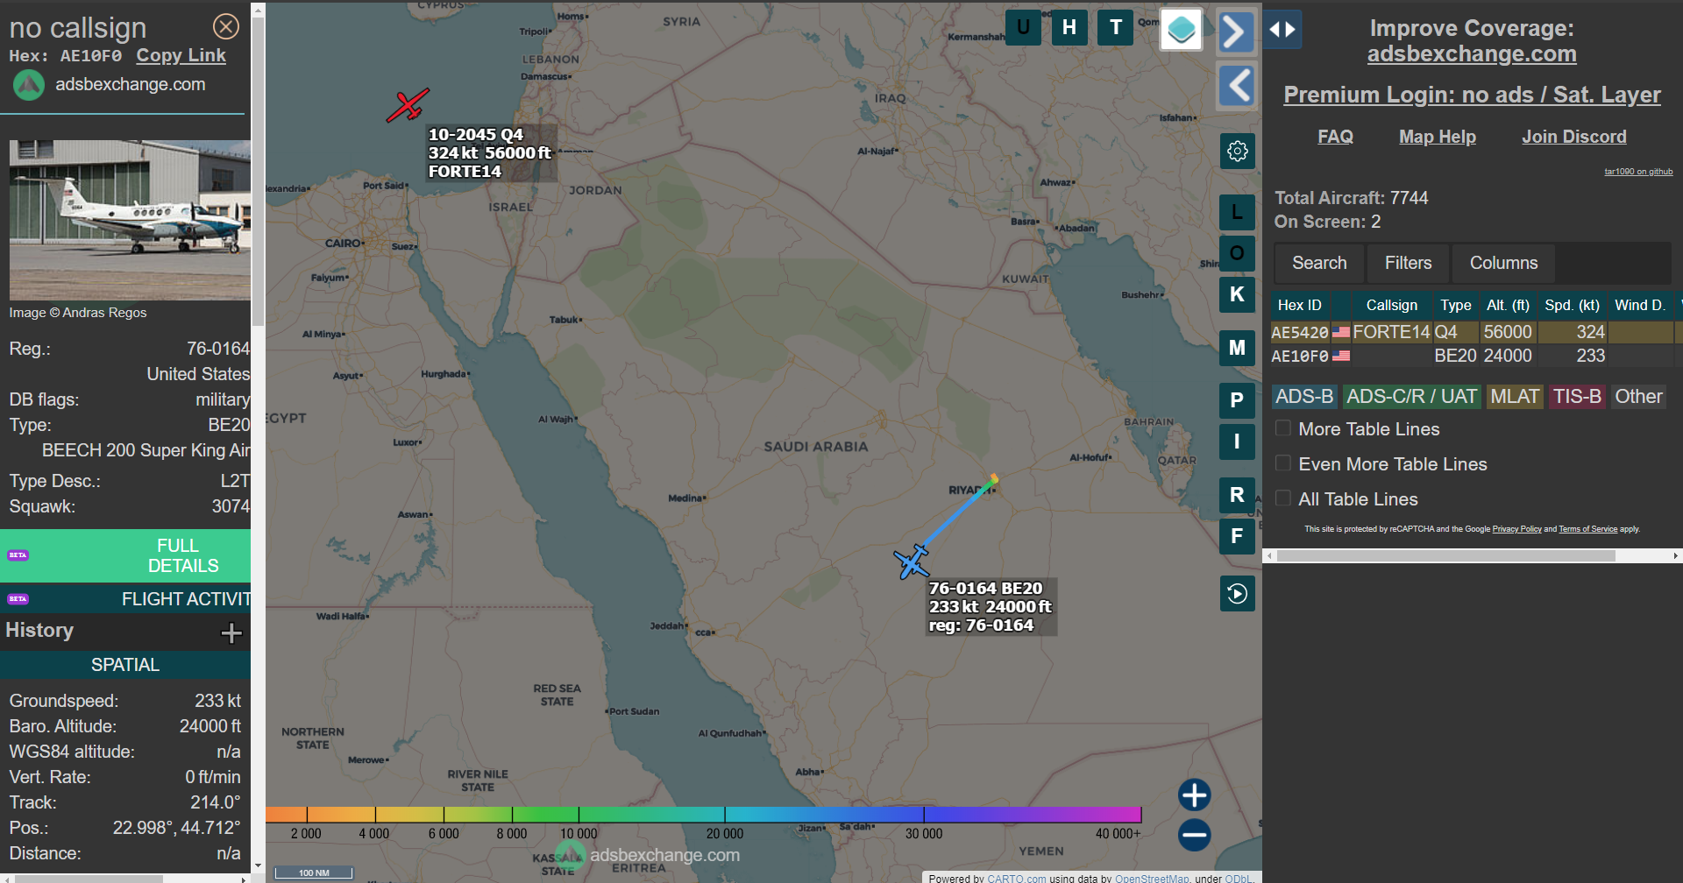Open the FAQ link
This screenshot has width=1683, height=883.
point(1335,137)
